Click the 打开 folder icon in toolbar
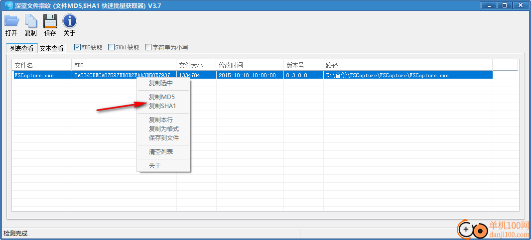 pos(11,21)
